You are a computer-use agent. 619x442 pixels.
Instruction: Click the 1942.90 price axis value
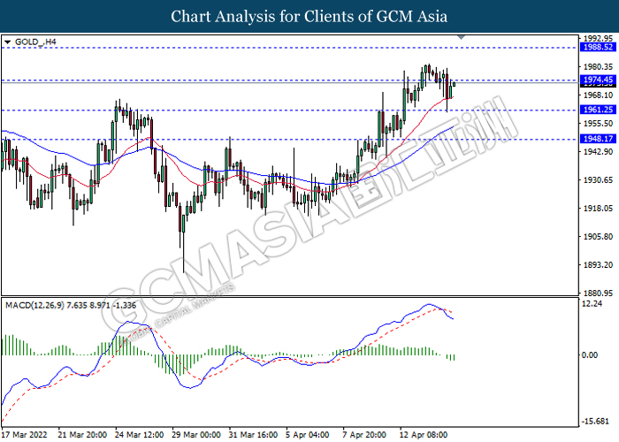[x=598, y=152]
